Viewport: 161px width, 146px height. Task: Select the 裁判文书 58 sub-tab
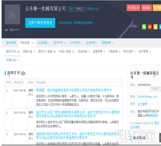point(13,52)
